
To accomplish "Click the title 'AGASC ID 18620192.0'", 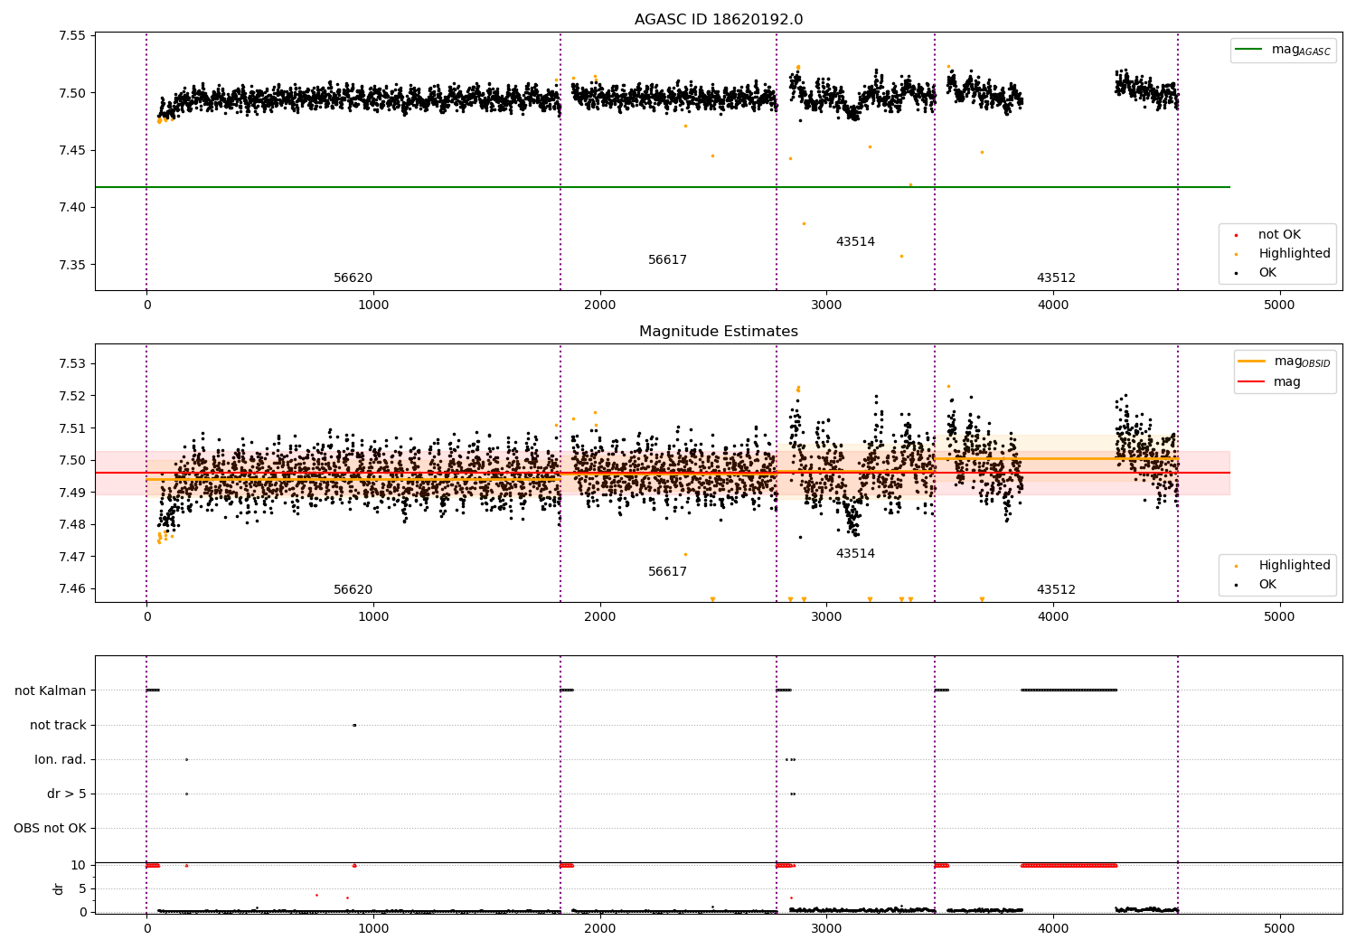I will pos(718,20).
